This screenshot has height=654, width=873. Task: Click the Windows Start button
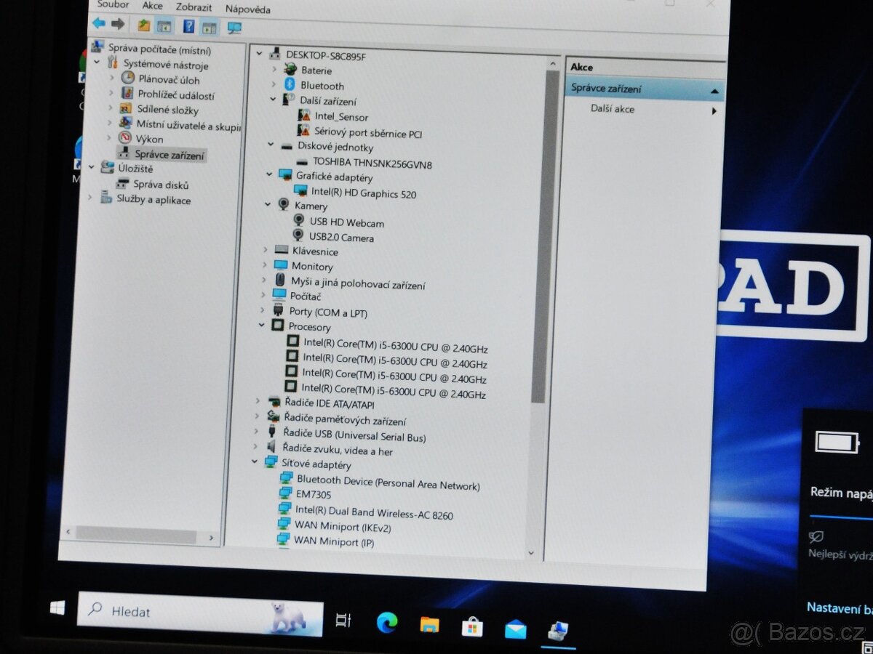[x=57, y=608]
